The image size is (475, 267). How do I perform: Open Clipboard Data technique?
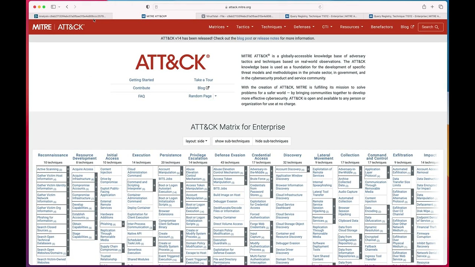tap(348, 221)
